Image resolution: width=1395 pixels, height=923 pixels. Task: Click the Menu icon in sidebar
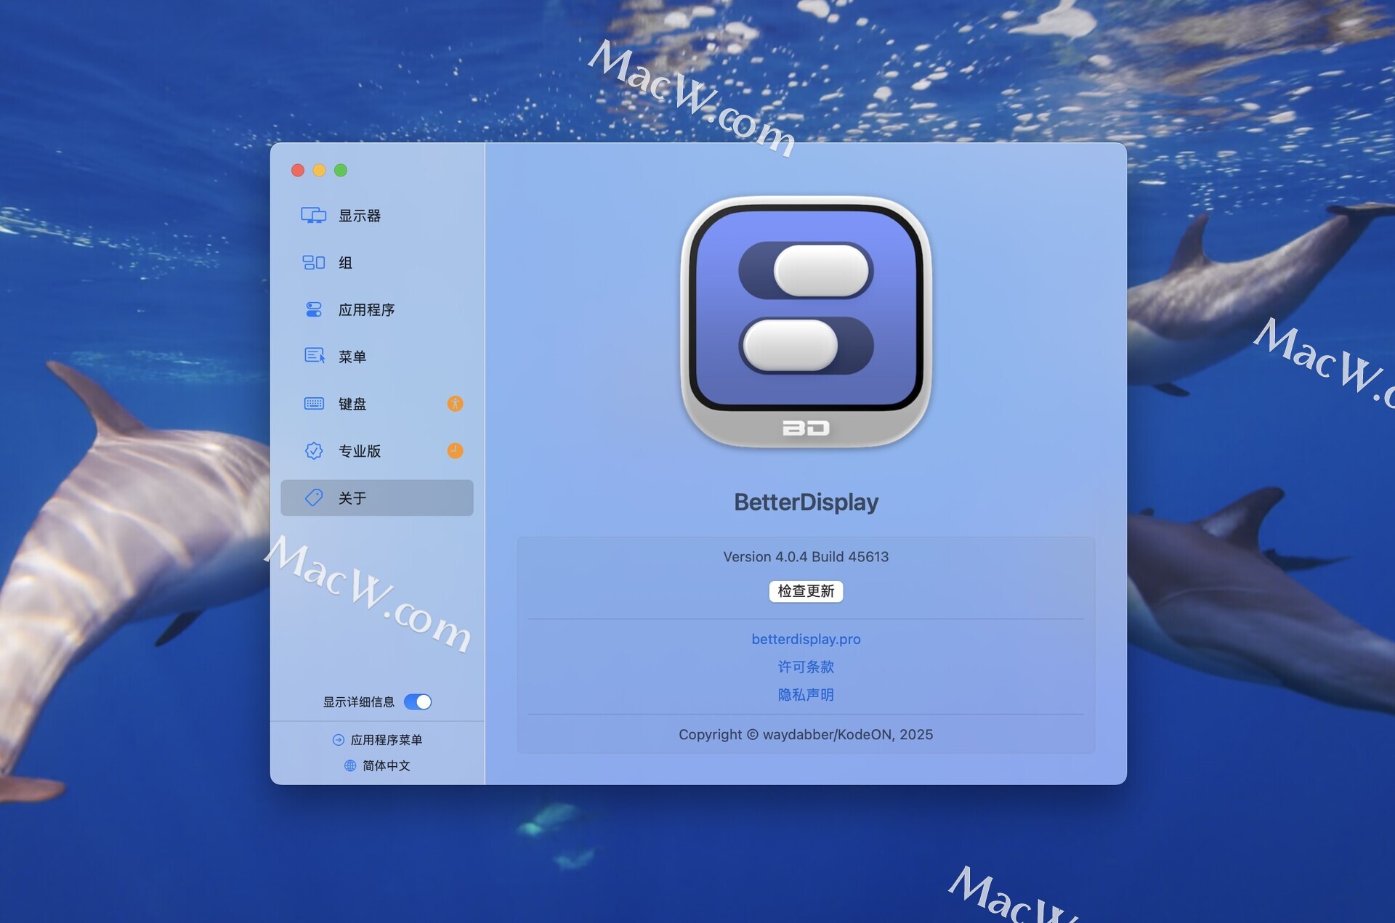[x=313, y=356]
